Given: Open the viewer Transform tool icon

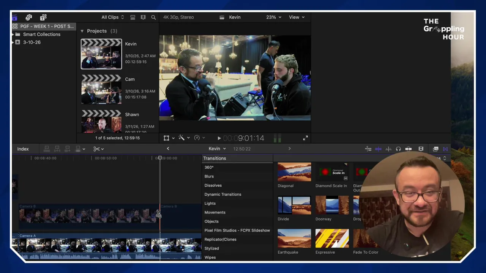Looking at the screenshot, I should coord(166,138).
